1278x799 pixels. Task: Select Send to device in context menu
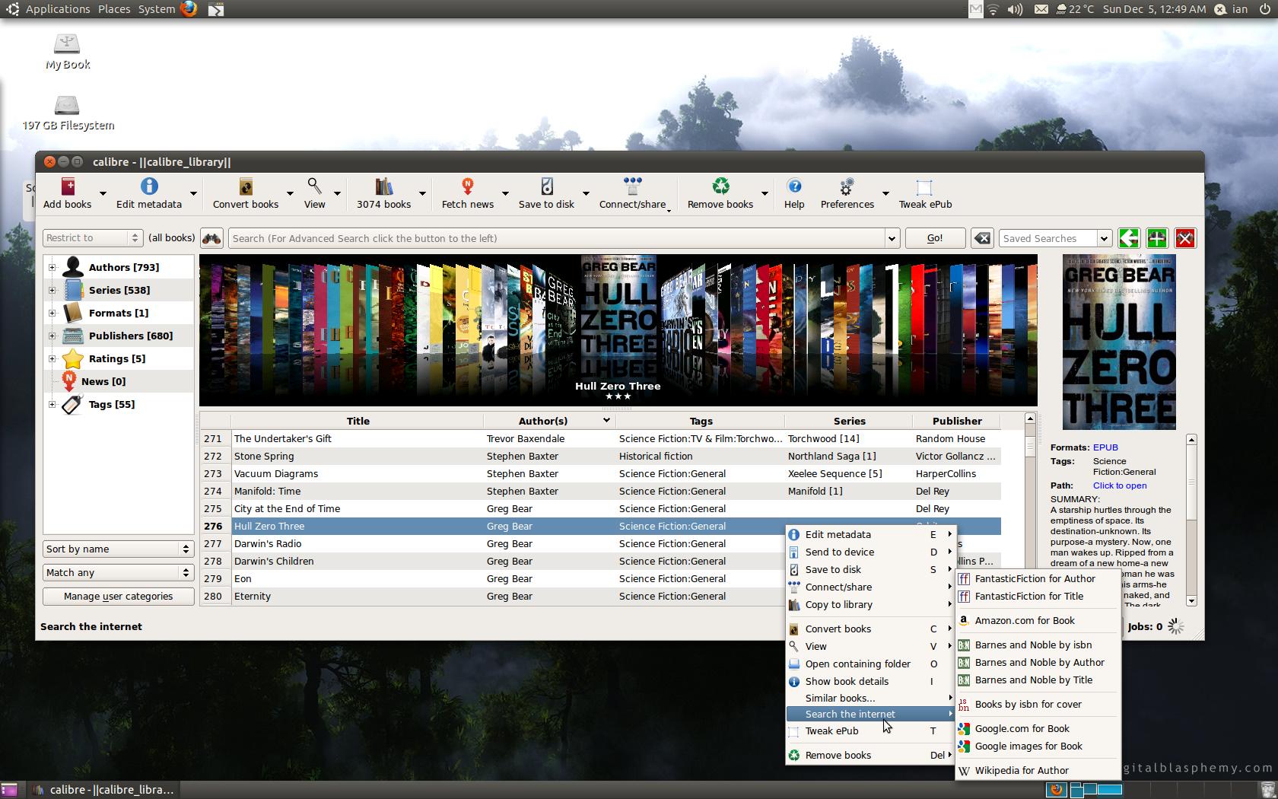pos(870,552)
